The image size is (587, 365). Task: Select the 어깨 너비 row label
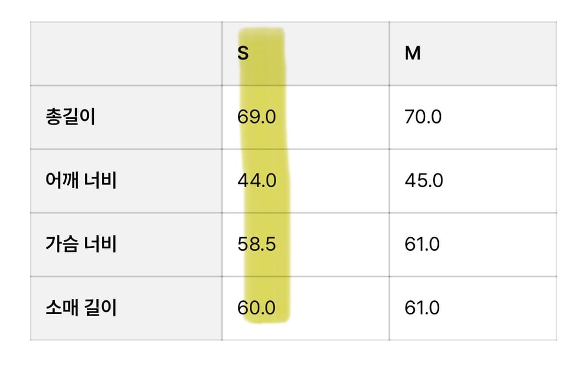[81, 181]
